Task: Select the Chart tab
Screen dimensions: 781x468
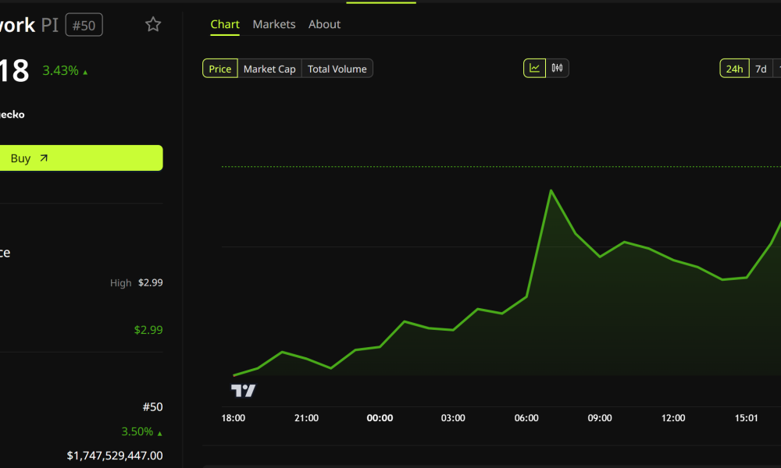Action: pyautogui.click(x=225, y=24)
